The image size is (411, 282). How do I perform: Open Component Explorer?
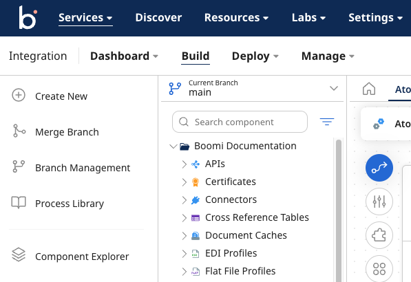[x=82, y=257]
